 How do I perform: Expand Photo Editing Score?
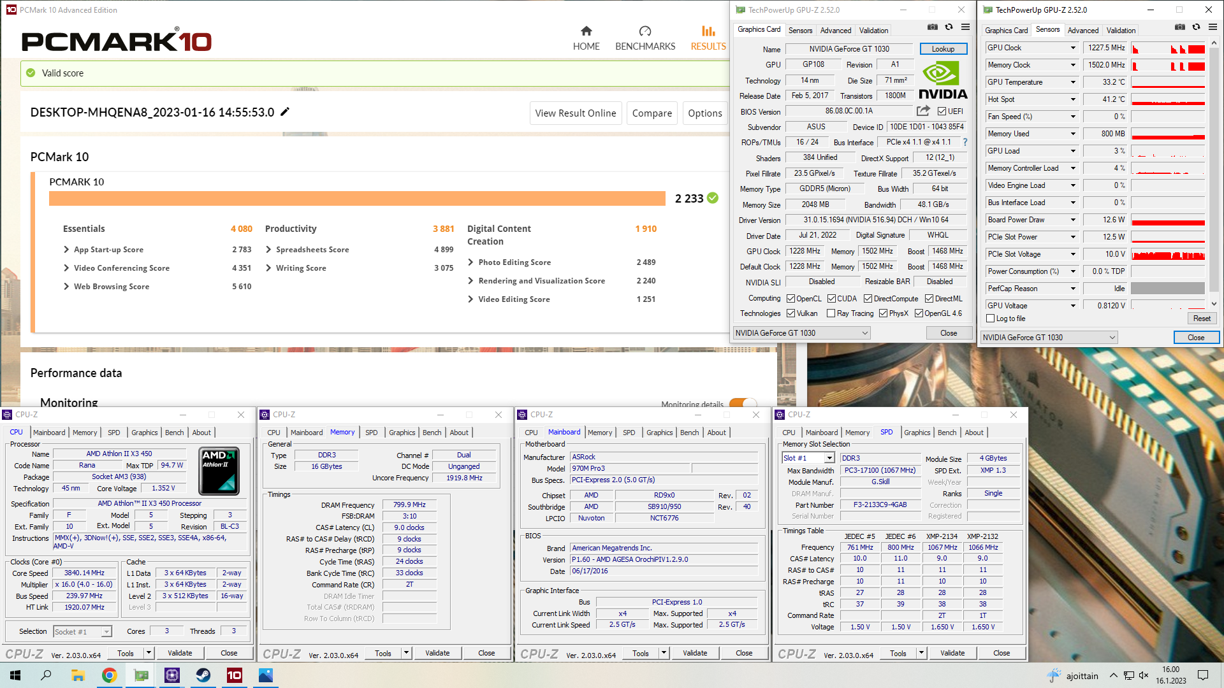coord(470,262)
